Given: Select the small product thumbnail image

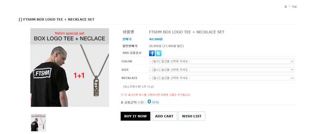Looking at the screenshot, I should click(39, 123).
